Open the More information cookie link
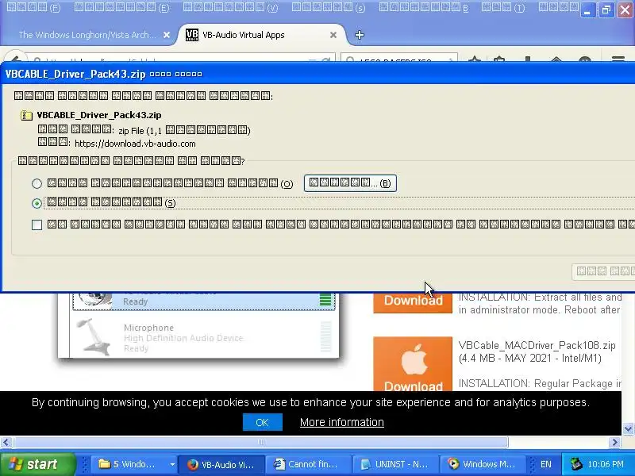Image resolution: width=635 pixels, height=476 pixels. 342,422
